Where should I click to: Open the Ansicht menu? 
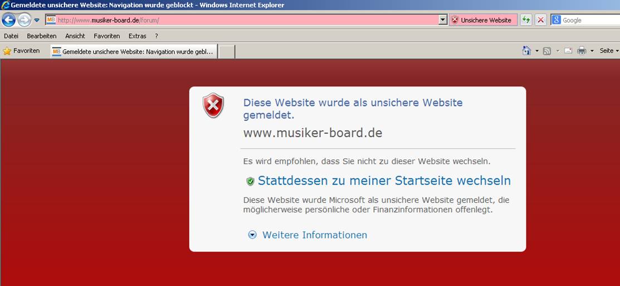pyautogui.click(x=75, y=36)
